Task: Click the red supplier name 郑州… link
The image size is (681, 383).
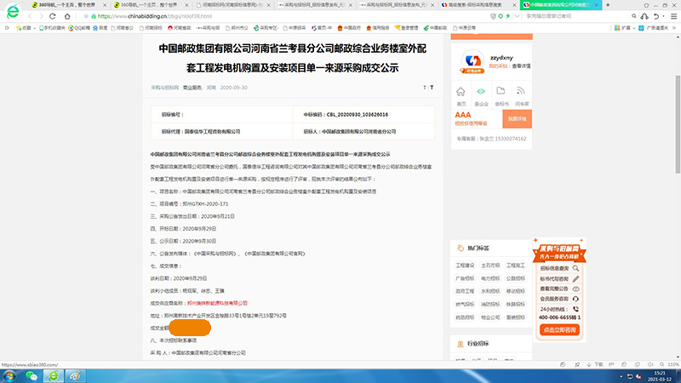Action: click(x=217, y=303)
